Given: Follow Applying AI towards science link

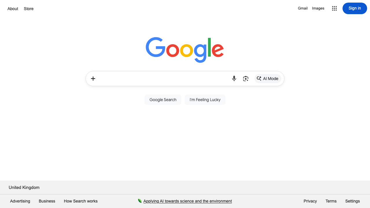Looking at the screenshot, I should point(188,201).
